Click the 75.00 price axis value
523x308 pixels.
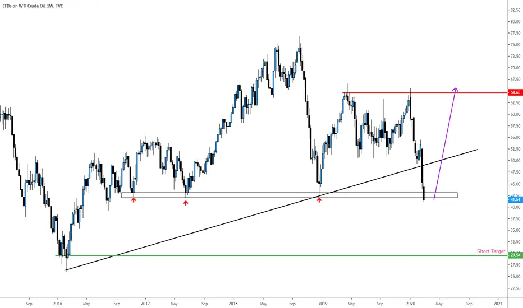pyautogui.click(x=515, y=45)
